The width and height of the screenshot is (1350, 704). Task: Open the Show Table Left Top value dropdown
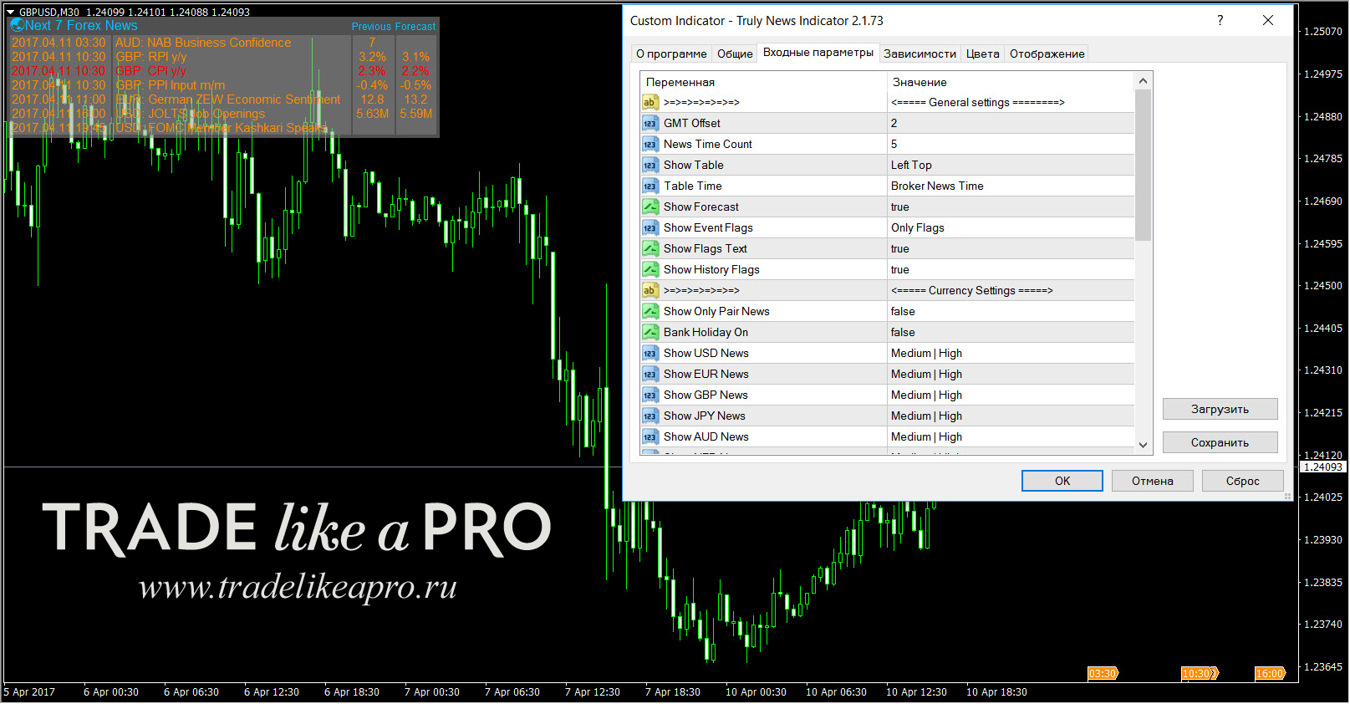pos(1010,165)
